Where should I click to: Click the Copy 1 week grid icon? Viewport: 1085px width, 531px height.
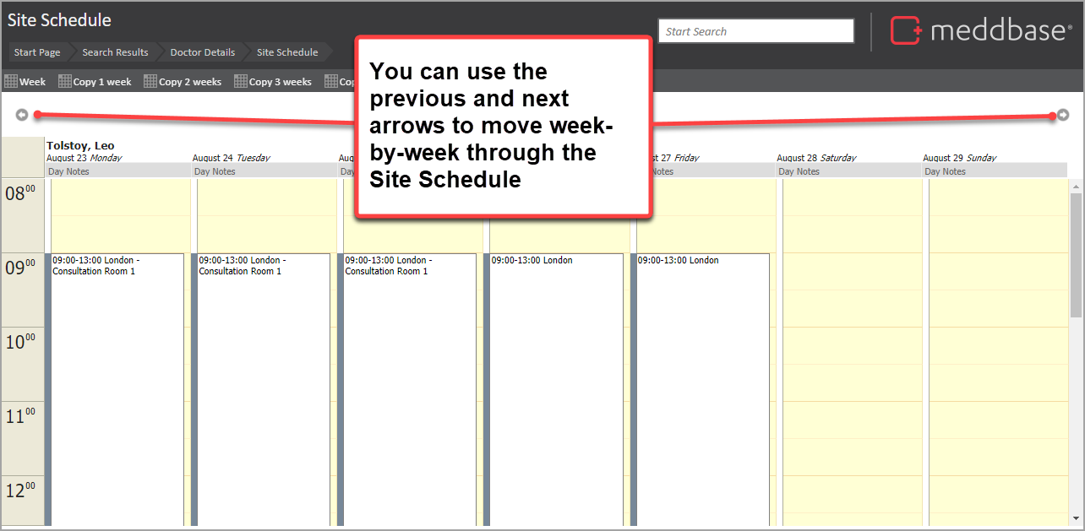click(x=64, y=82)
